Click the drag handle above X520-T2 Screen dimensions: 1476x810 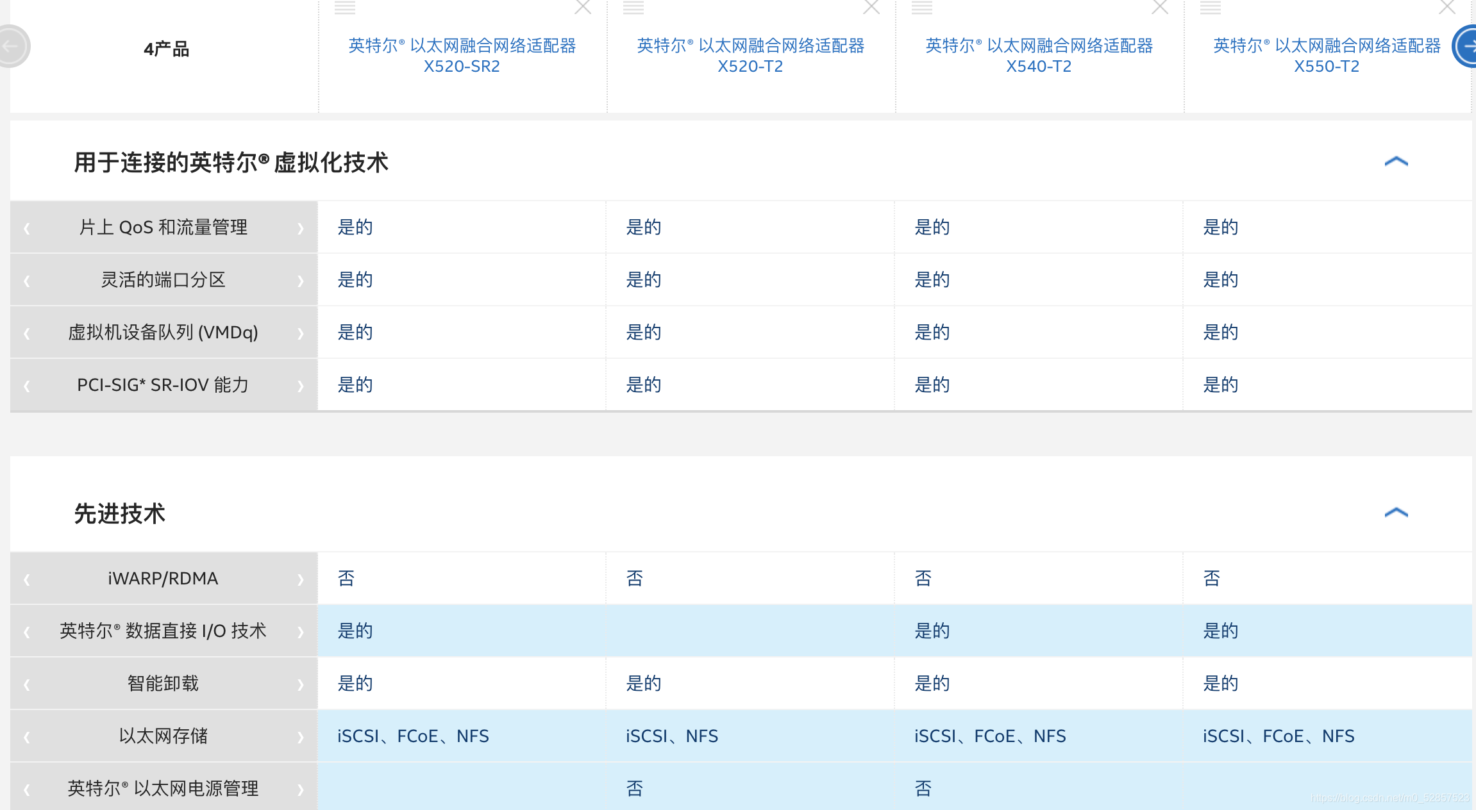point(633,7)
